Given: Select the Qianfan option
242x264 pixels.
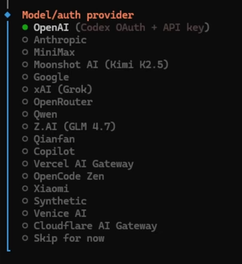Looking at the screenshot, I should (x=48, y=139).
